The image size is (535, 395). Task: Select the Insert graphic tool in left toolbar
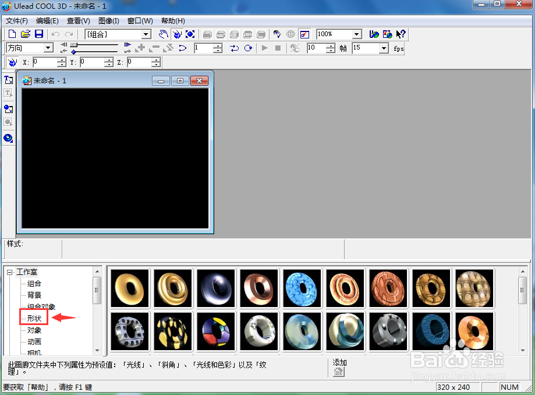point(8,109)
